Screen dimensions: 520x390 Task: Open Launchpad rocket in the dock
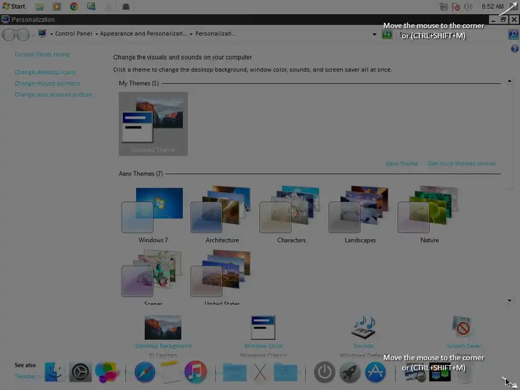click(x=350, y=372)
